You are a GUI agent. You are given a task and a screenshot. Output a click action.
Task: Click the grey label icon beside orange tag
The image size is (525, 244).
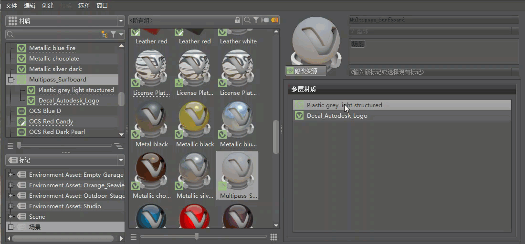point(265,20)
